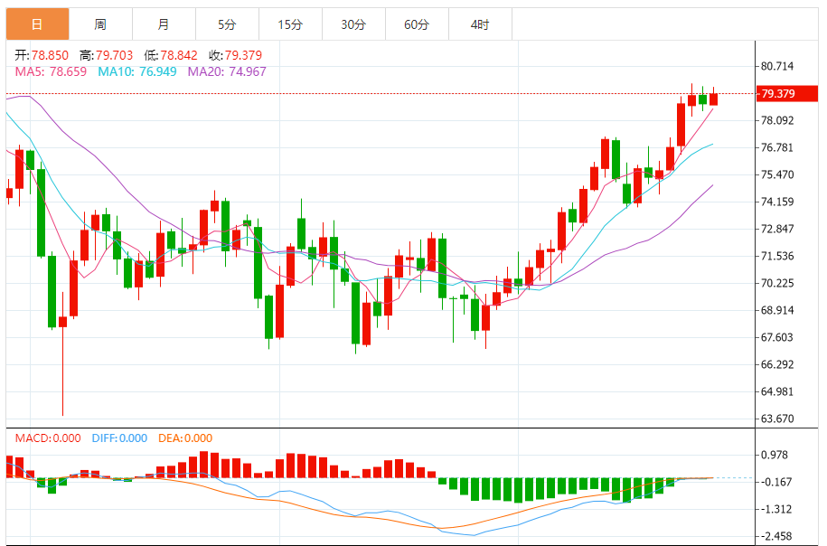This screenshot has height=546, width=827.
Task: Click the MA10: 76.949 indicator label
Action: pyautogui.click(x=137, y=71)
